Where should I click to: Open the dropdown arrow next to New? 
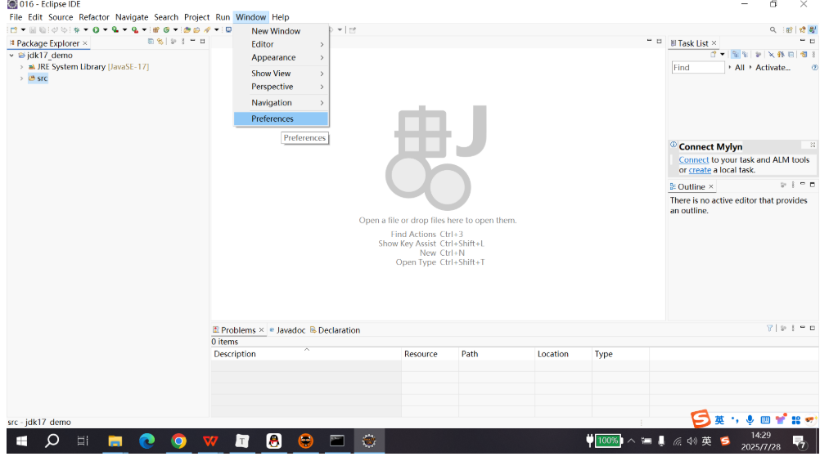[23, 30]
